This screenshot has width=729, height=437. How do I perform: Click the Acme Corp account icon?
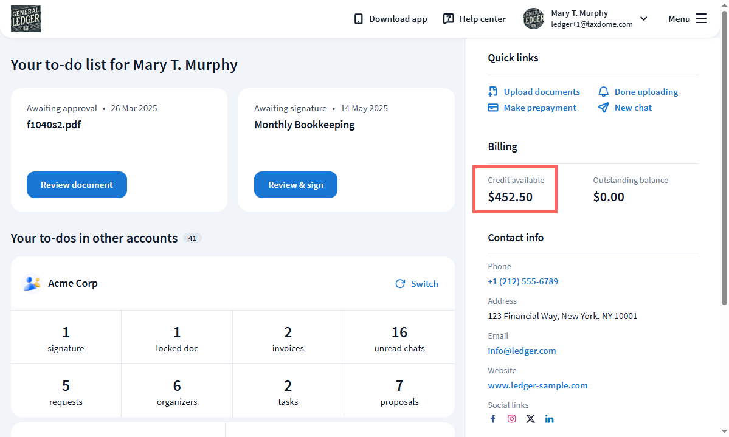click(x=32, y=283)
